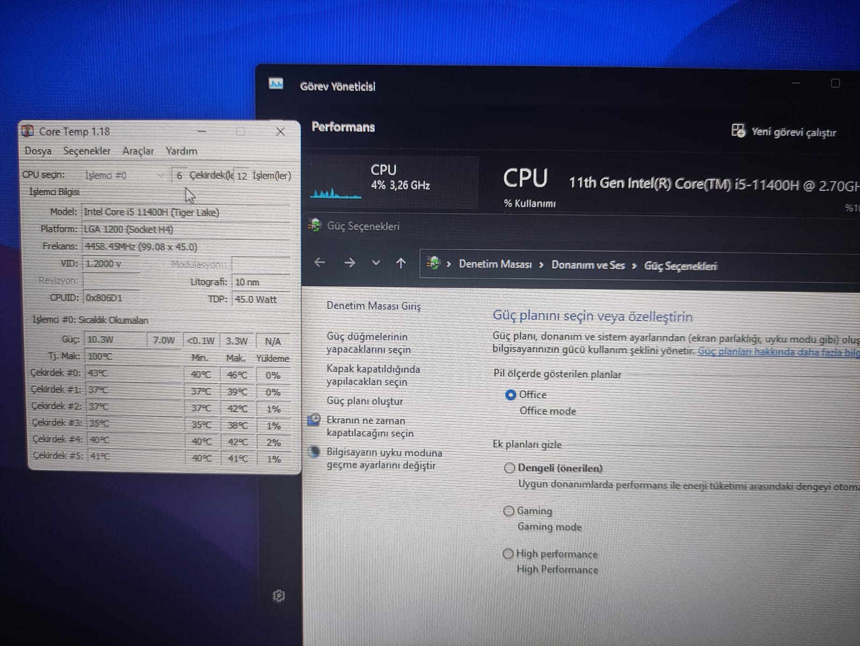This screenshot has height=646, width=860.
Task: Click the Güç Seçenekleri breadcrumb
Action: pyautogui.click(x=680, y=266)
